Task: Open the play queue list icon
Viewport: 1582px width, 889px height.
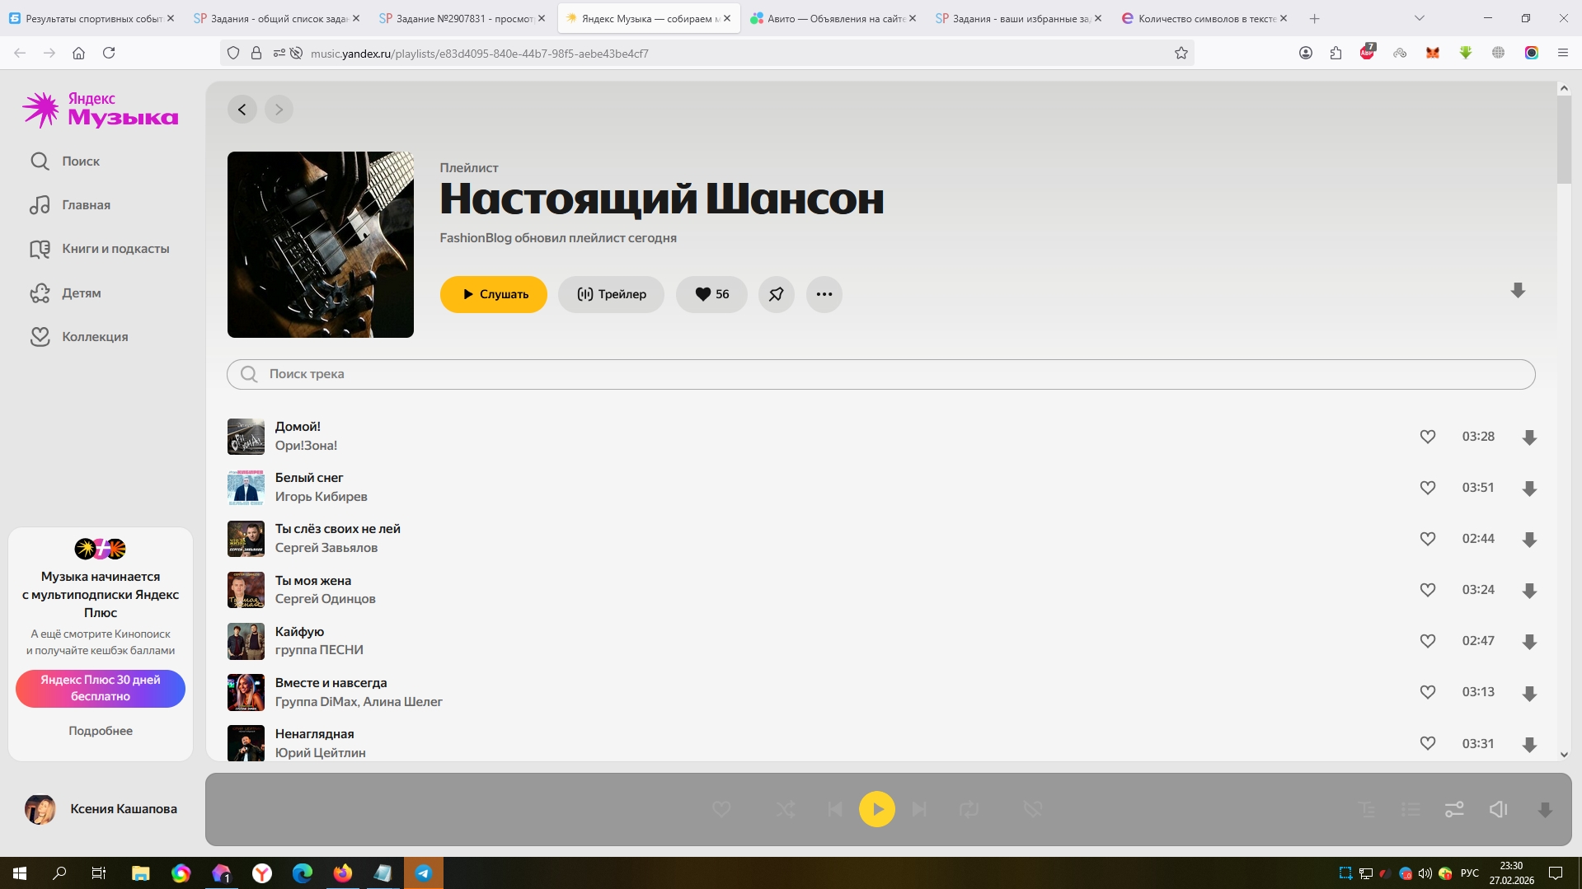Action: tap(1411, 810)
